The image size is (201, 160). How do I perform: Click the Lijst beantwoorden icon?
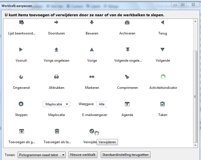tap(22, 22)
